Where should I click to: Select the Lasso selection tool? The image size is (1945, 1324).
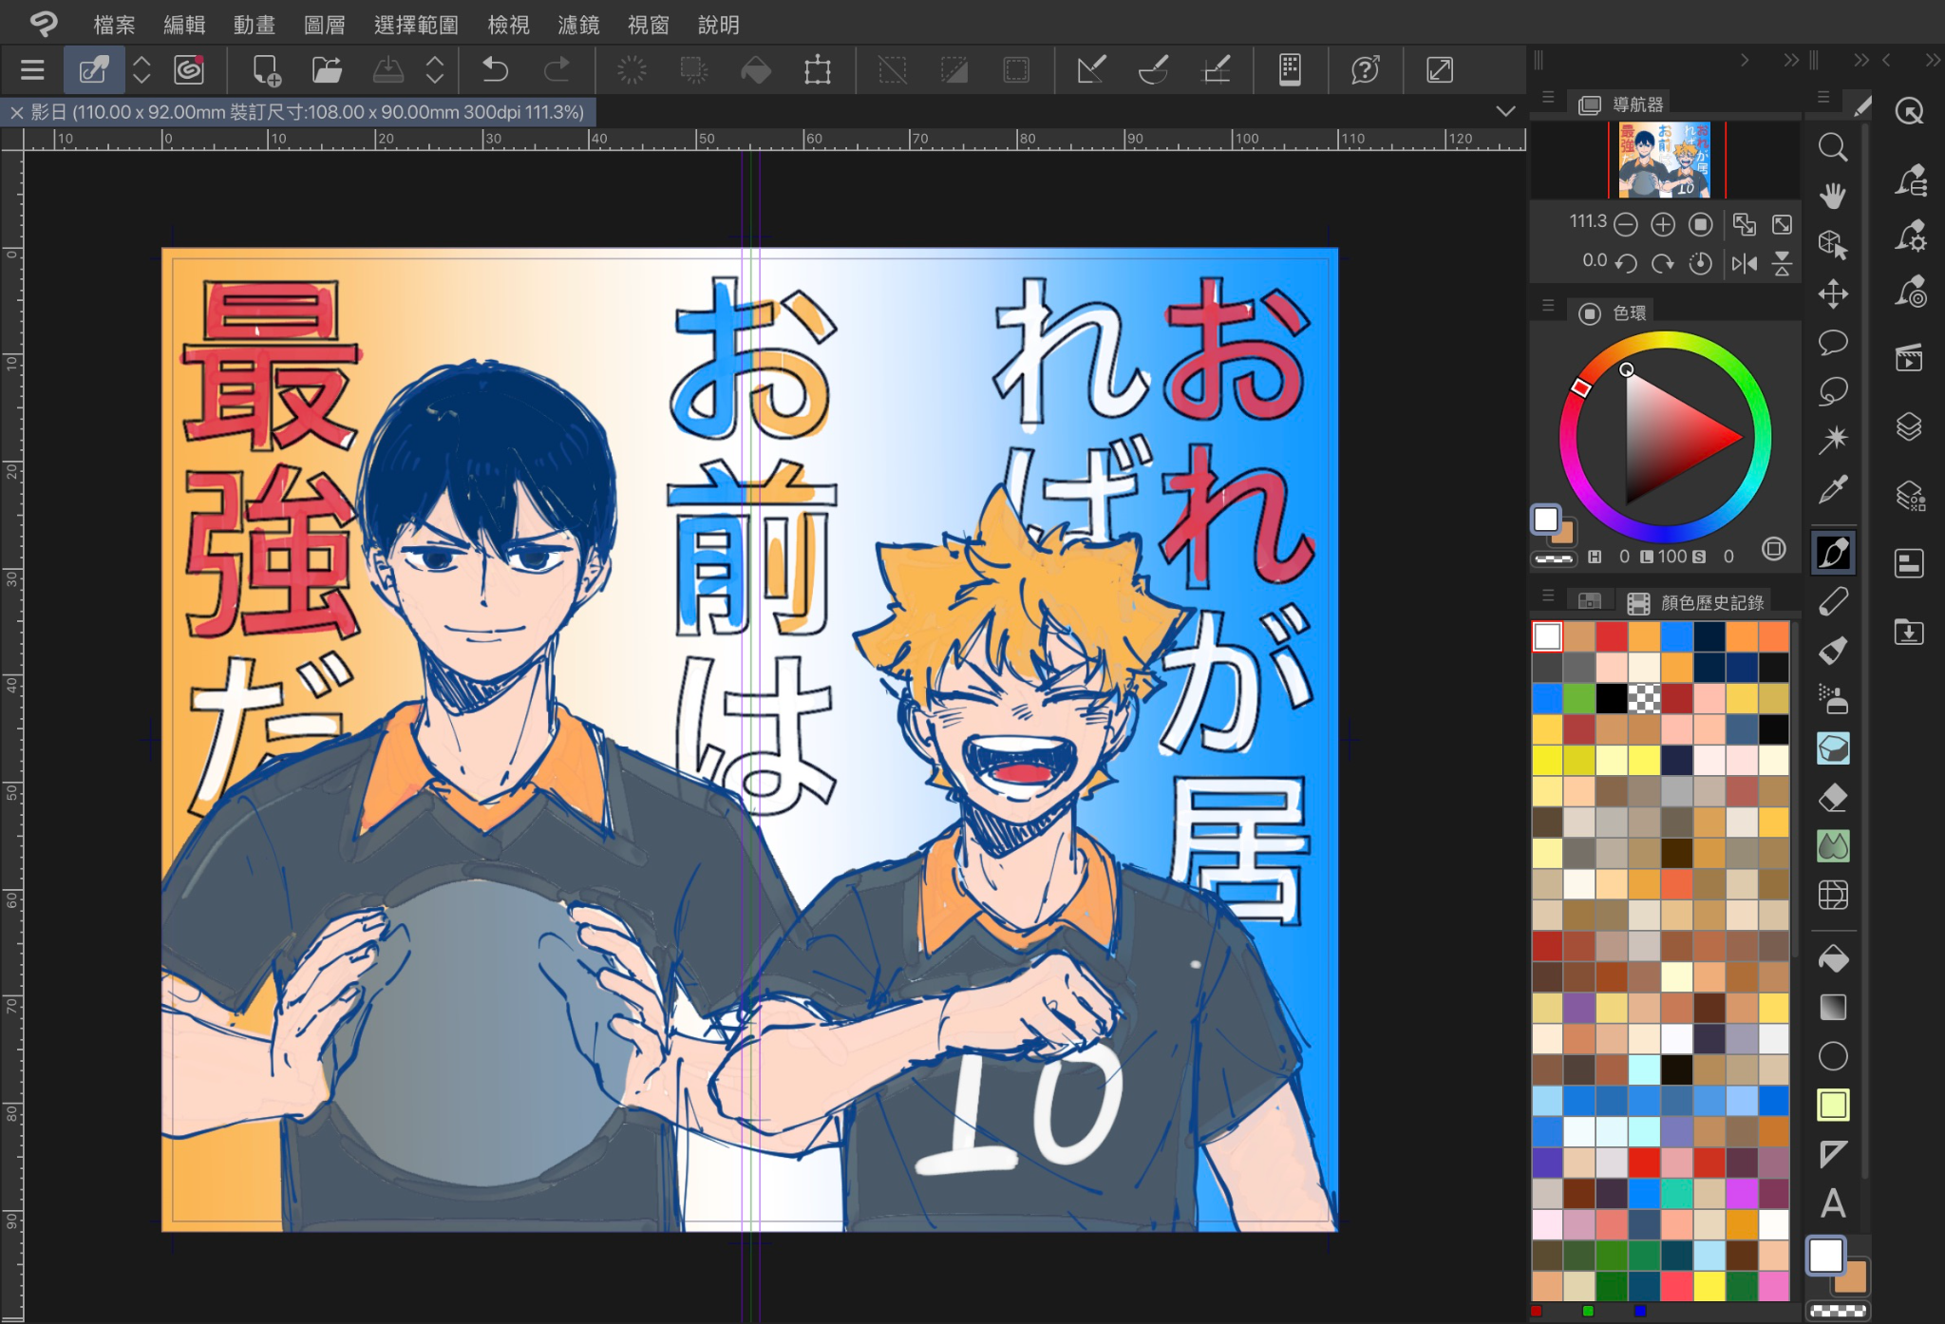point(1833,391)
